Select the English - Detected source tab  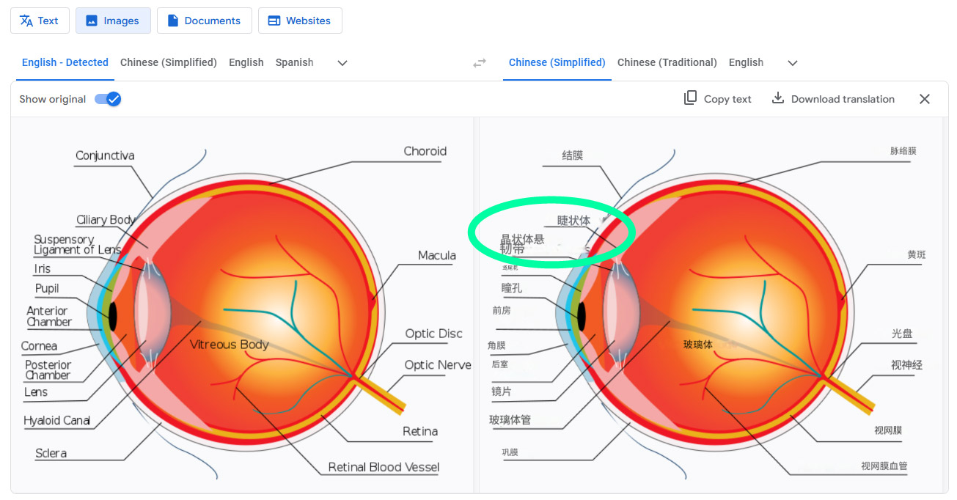pyautogui.click(x=65, y=63)
